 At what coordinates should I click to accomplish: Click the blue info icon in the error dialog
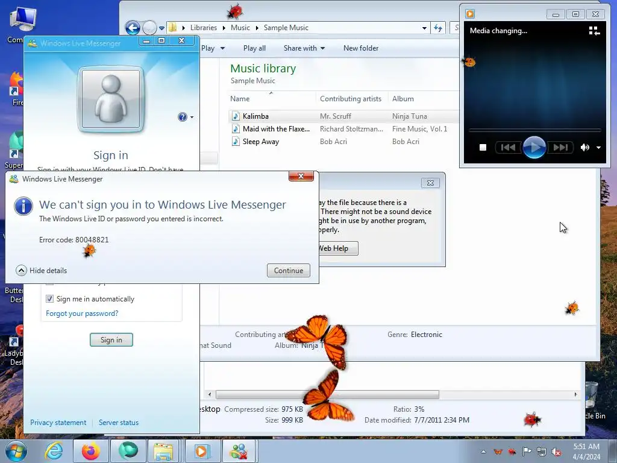click(23, 206)
